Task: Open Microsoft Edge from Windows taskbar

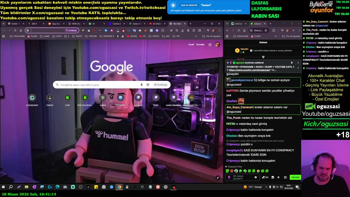Action: [57, 187]
